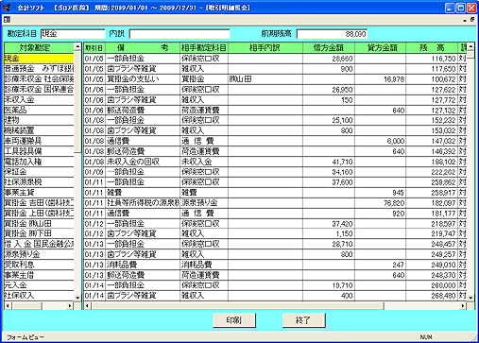Image resolution: width=479 pixels, height=343 pixels.
Task: Click the 勘定科目 input field showing 現金
Action: pos(73,34)
